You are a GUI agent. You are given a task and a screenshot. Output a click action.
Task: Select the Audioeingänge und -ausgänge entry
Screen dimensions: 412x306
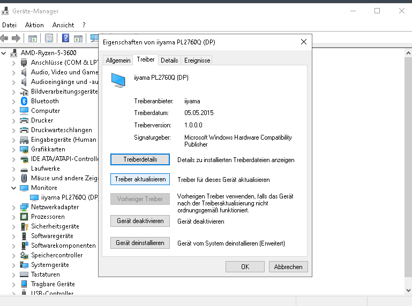click(64, 82)
